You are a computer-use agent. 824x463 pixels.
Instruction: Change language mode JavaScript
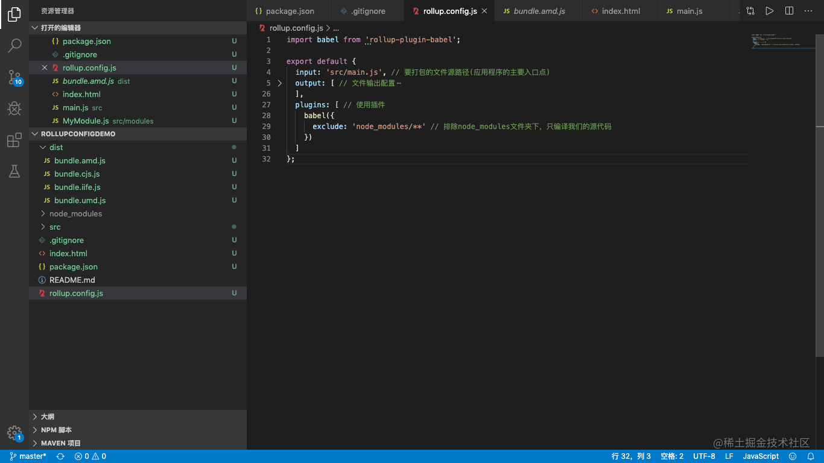761,456
